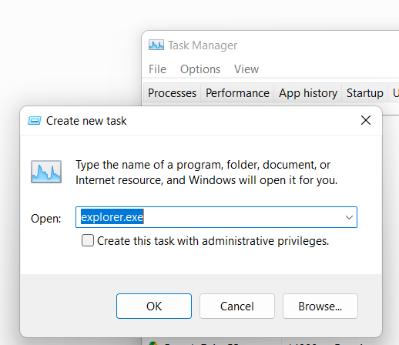Confirm with the OK button

click(154, 306)
